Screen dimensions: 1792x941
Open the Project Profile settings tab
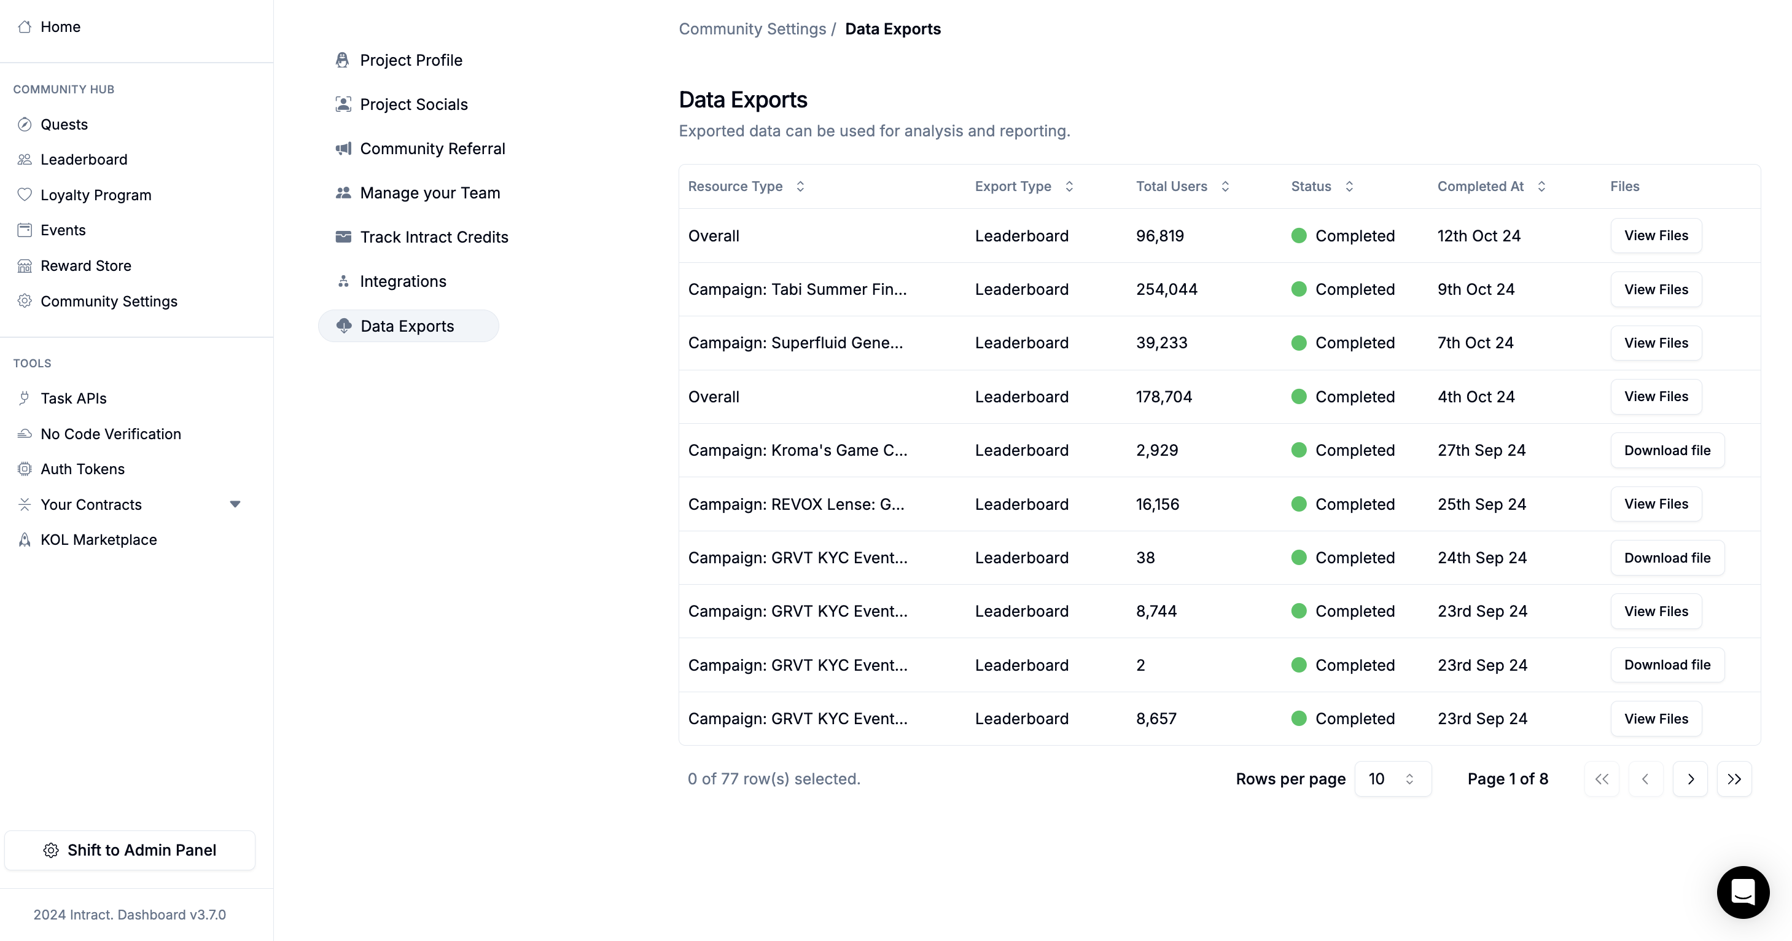410,60
